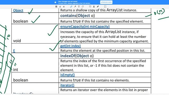The image size is (169, 95).
Task: Select the shapes tool
Action: tap(83, 7)
